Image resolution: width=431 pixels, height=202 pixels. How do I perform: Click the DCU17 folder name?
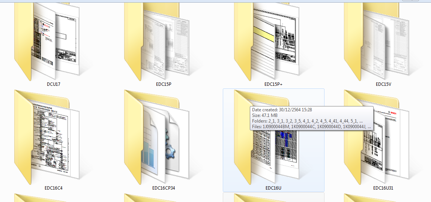(54, 84)
